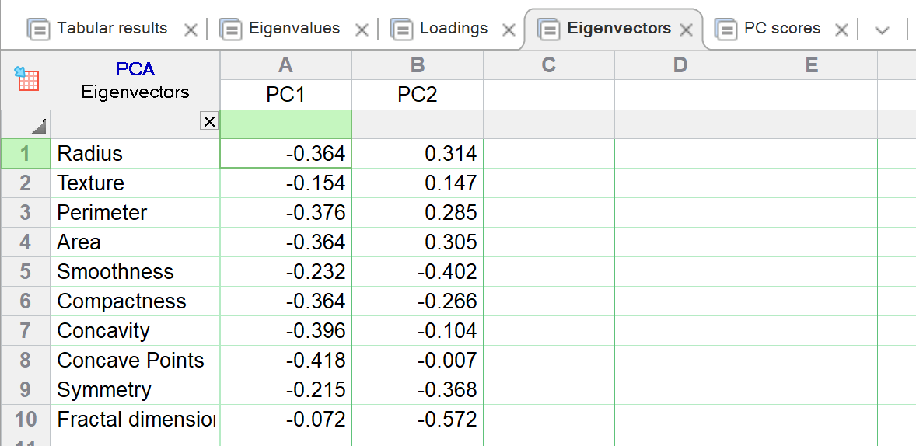Close the Loadings tab
The height and width of the screenshot is (446, 916).
click(x=509, y=30)
